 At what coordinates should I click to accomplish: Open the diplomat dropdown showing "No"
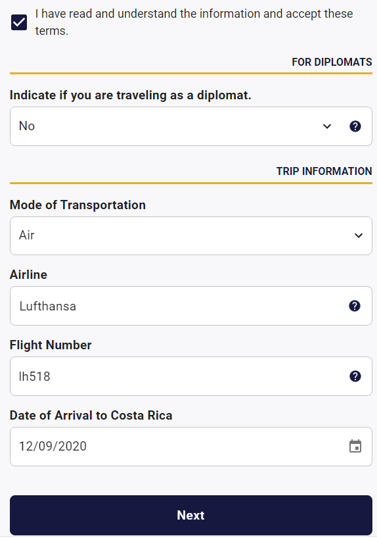pos(191,126)
